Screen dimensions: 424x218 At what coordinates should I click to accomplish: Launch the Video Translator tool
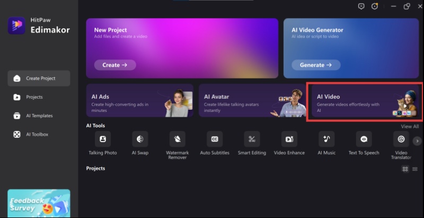coord(401,139)
